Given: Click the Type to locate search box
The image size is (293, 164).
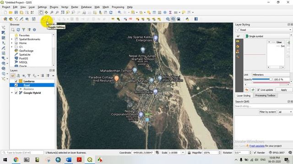Looking at the screenshot, I should pyautogui.click(x=22, y=153).
